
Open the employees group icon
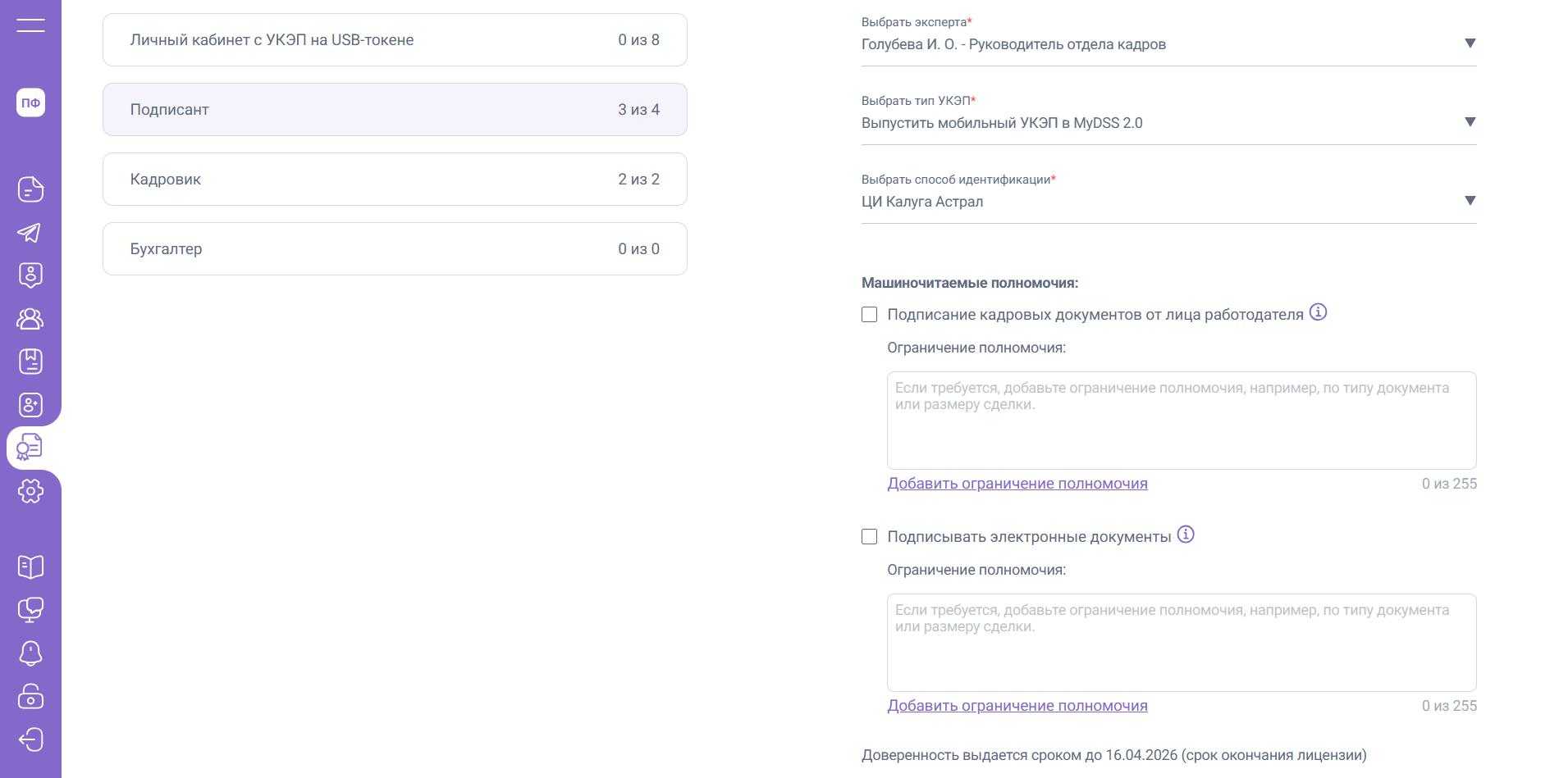[30, 318]
